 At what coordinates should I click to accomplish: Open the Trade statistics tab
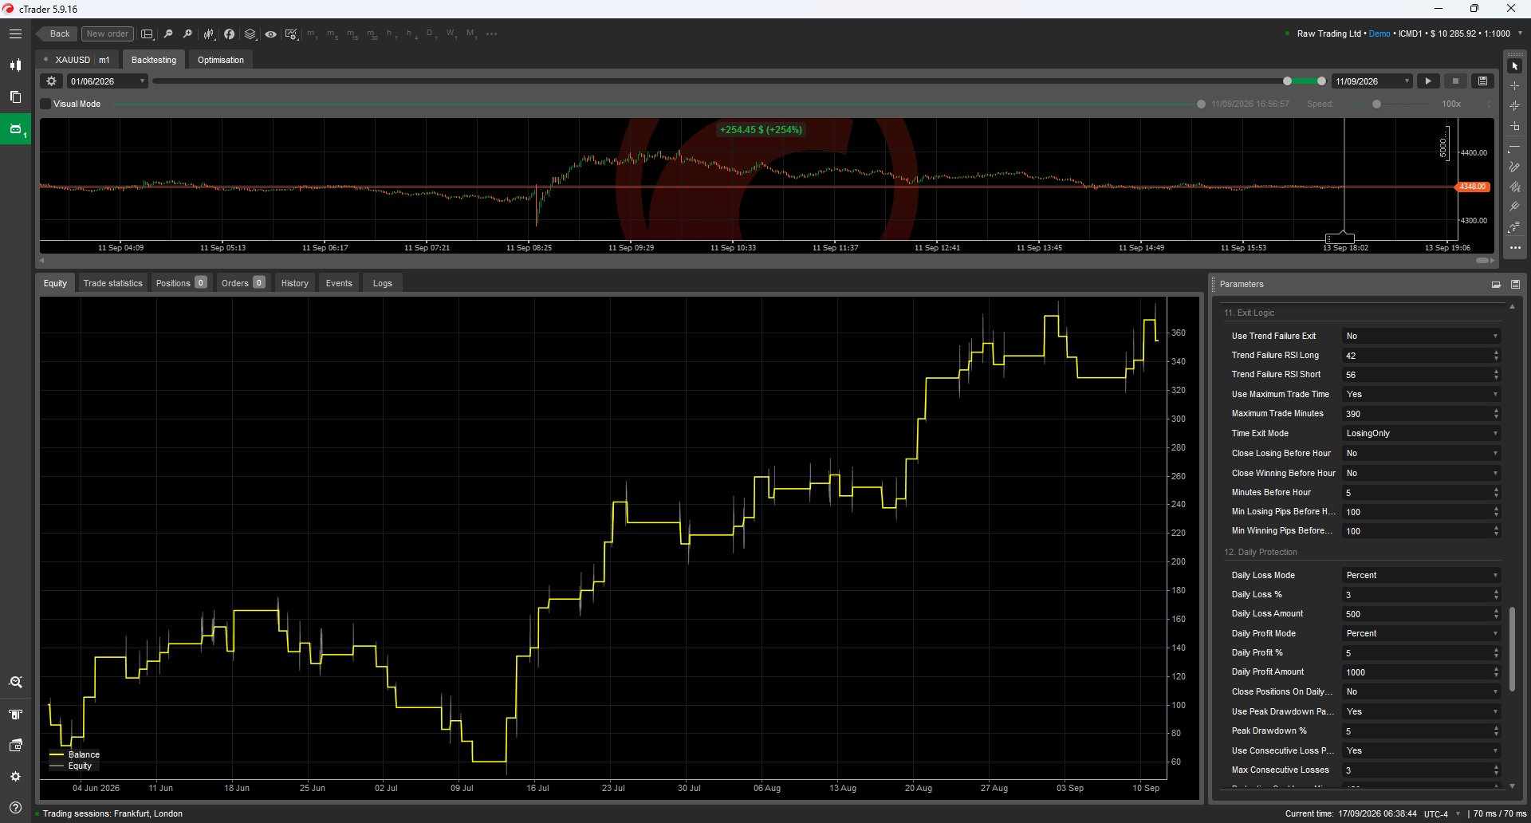pyautogui.click(x=112, y=283)
